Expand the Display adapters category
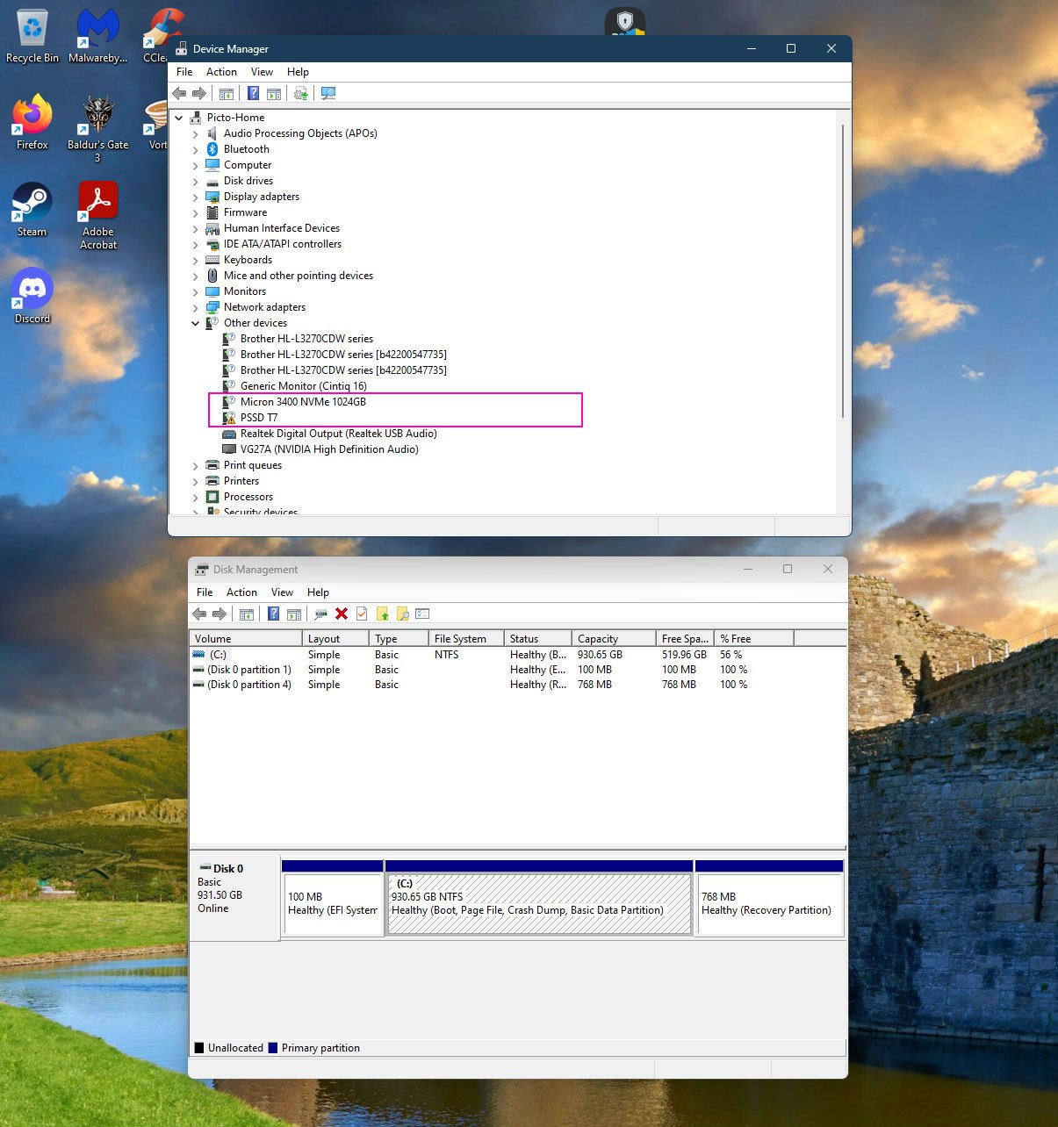 tap(196, 197)
